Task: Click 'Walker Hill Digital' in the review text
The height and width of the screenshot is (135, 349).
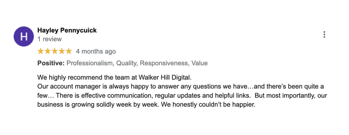Action: [x=165, y=78]
